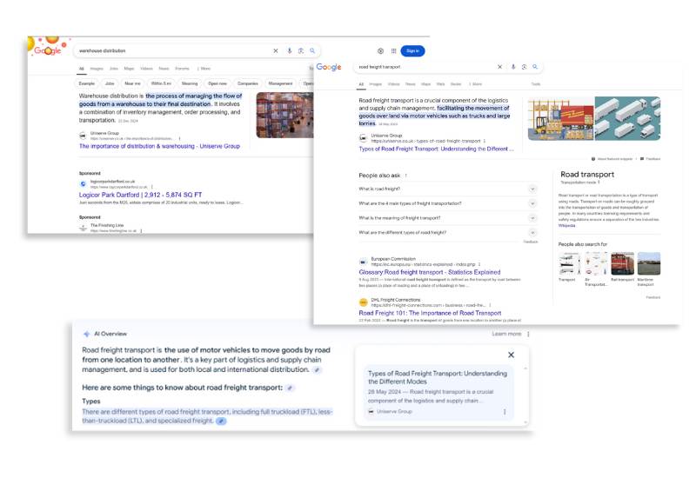
Task: Click link chip after 'specialized freight.'
Action: pyautogui.click(x=221, y=421)
